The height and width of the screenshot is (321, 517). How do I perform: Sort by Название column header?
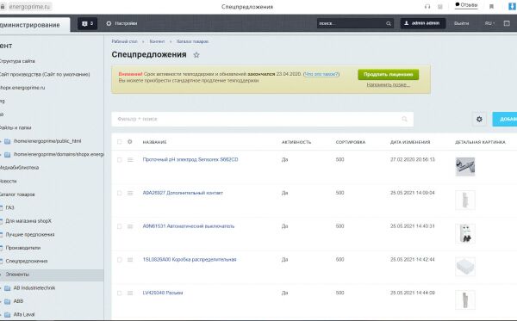pos(154,142)
